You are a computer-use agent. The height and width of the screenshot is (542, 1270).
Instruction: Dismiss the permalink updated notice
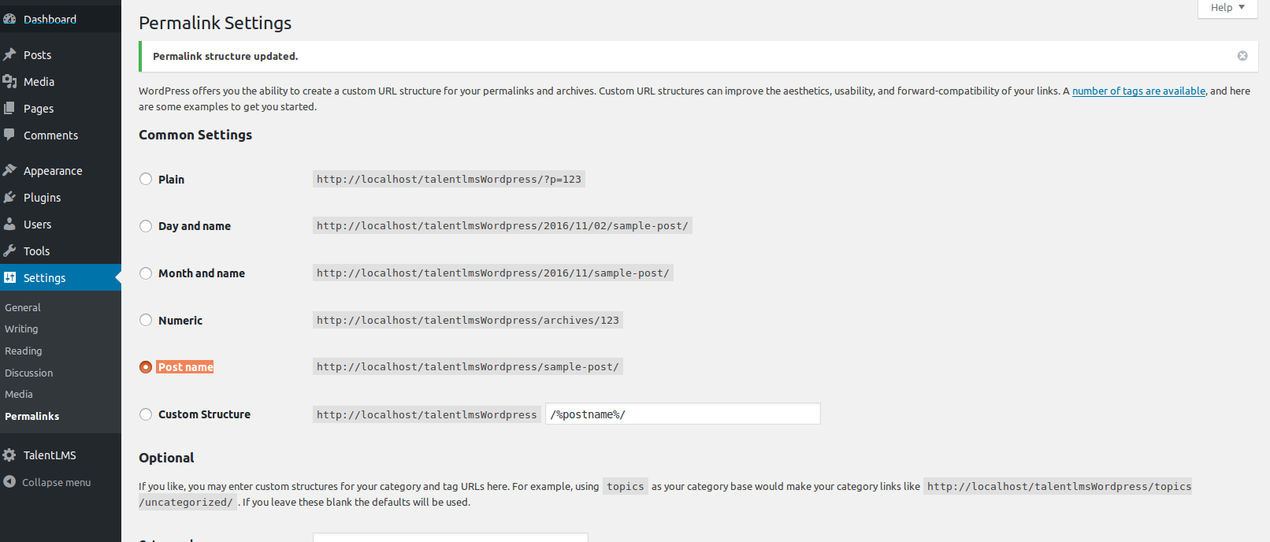point(1242,56)
